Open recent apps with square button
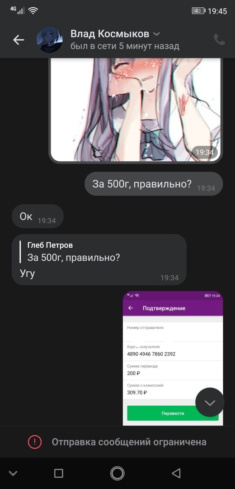 pos(58,474)
